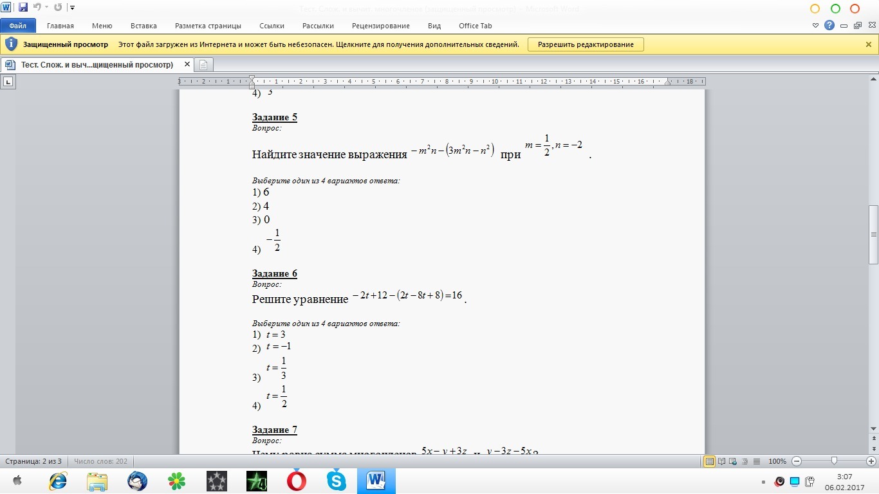Open the Меню ribbon tab
Viewport: 879px width, 494px height.
pos(102,26)
